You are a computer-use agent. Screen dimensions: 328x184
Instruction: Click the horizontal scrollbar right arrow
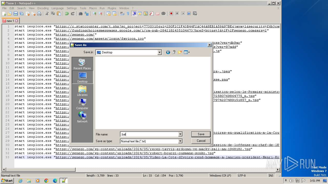[278, 169]
